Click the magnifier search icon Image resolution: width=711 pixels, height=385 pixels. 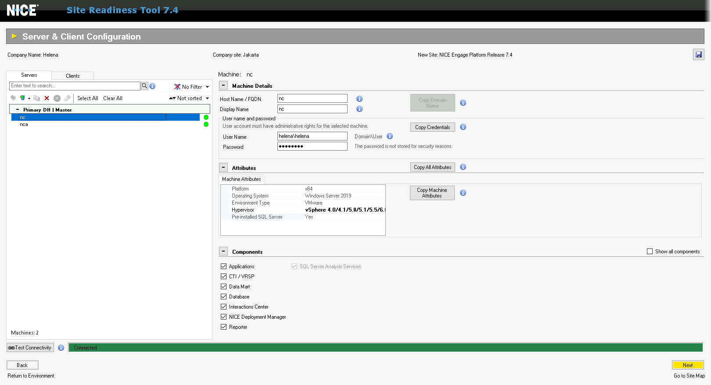pyautogui.click(x=144, y=86)
